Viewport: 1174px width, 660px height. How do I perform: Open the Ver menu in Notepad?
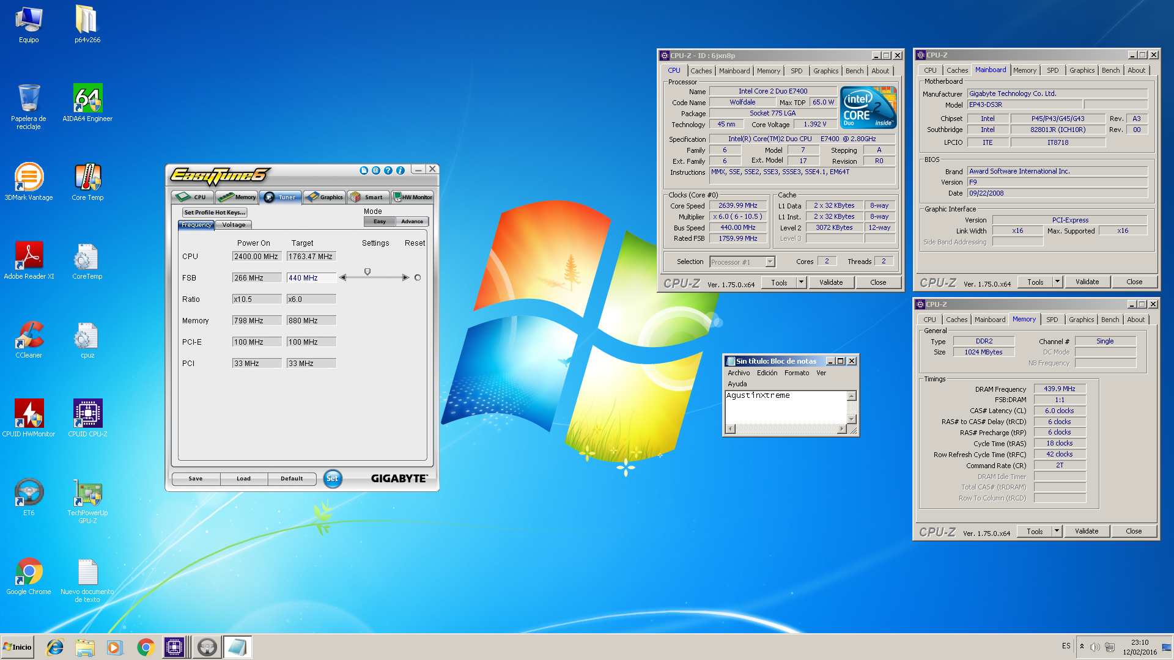pyautogui.click(x=821, y=373)
